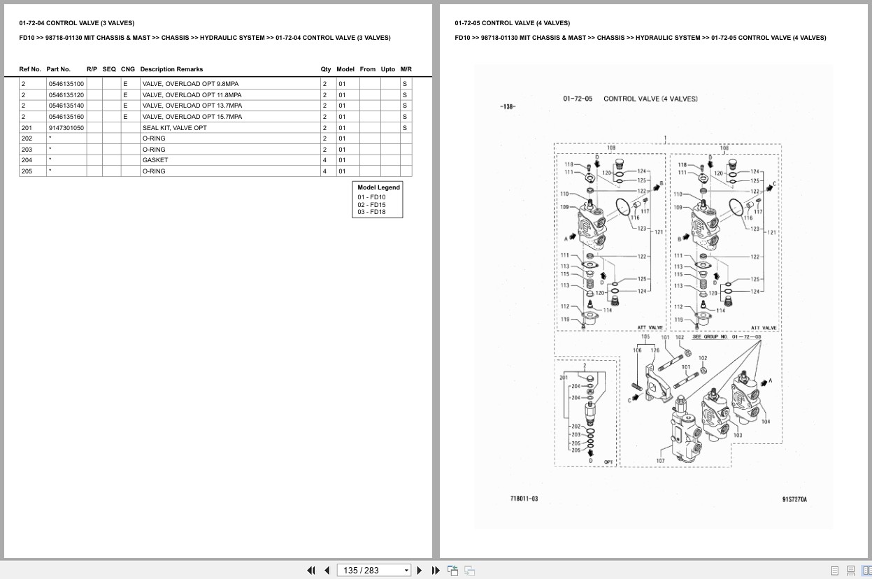
Task: Select part number 9147301050
Action: 66,128
